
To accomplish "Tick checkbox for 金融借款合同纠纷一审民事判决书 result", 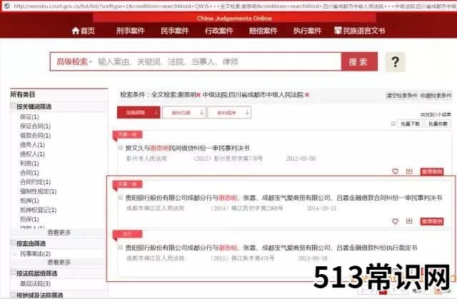I will click(x=120, y=199).
